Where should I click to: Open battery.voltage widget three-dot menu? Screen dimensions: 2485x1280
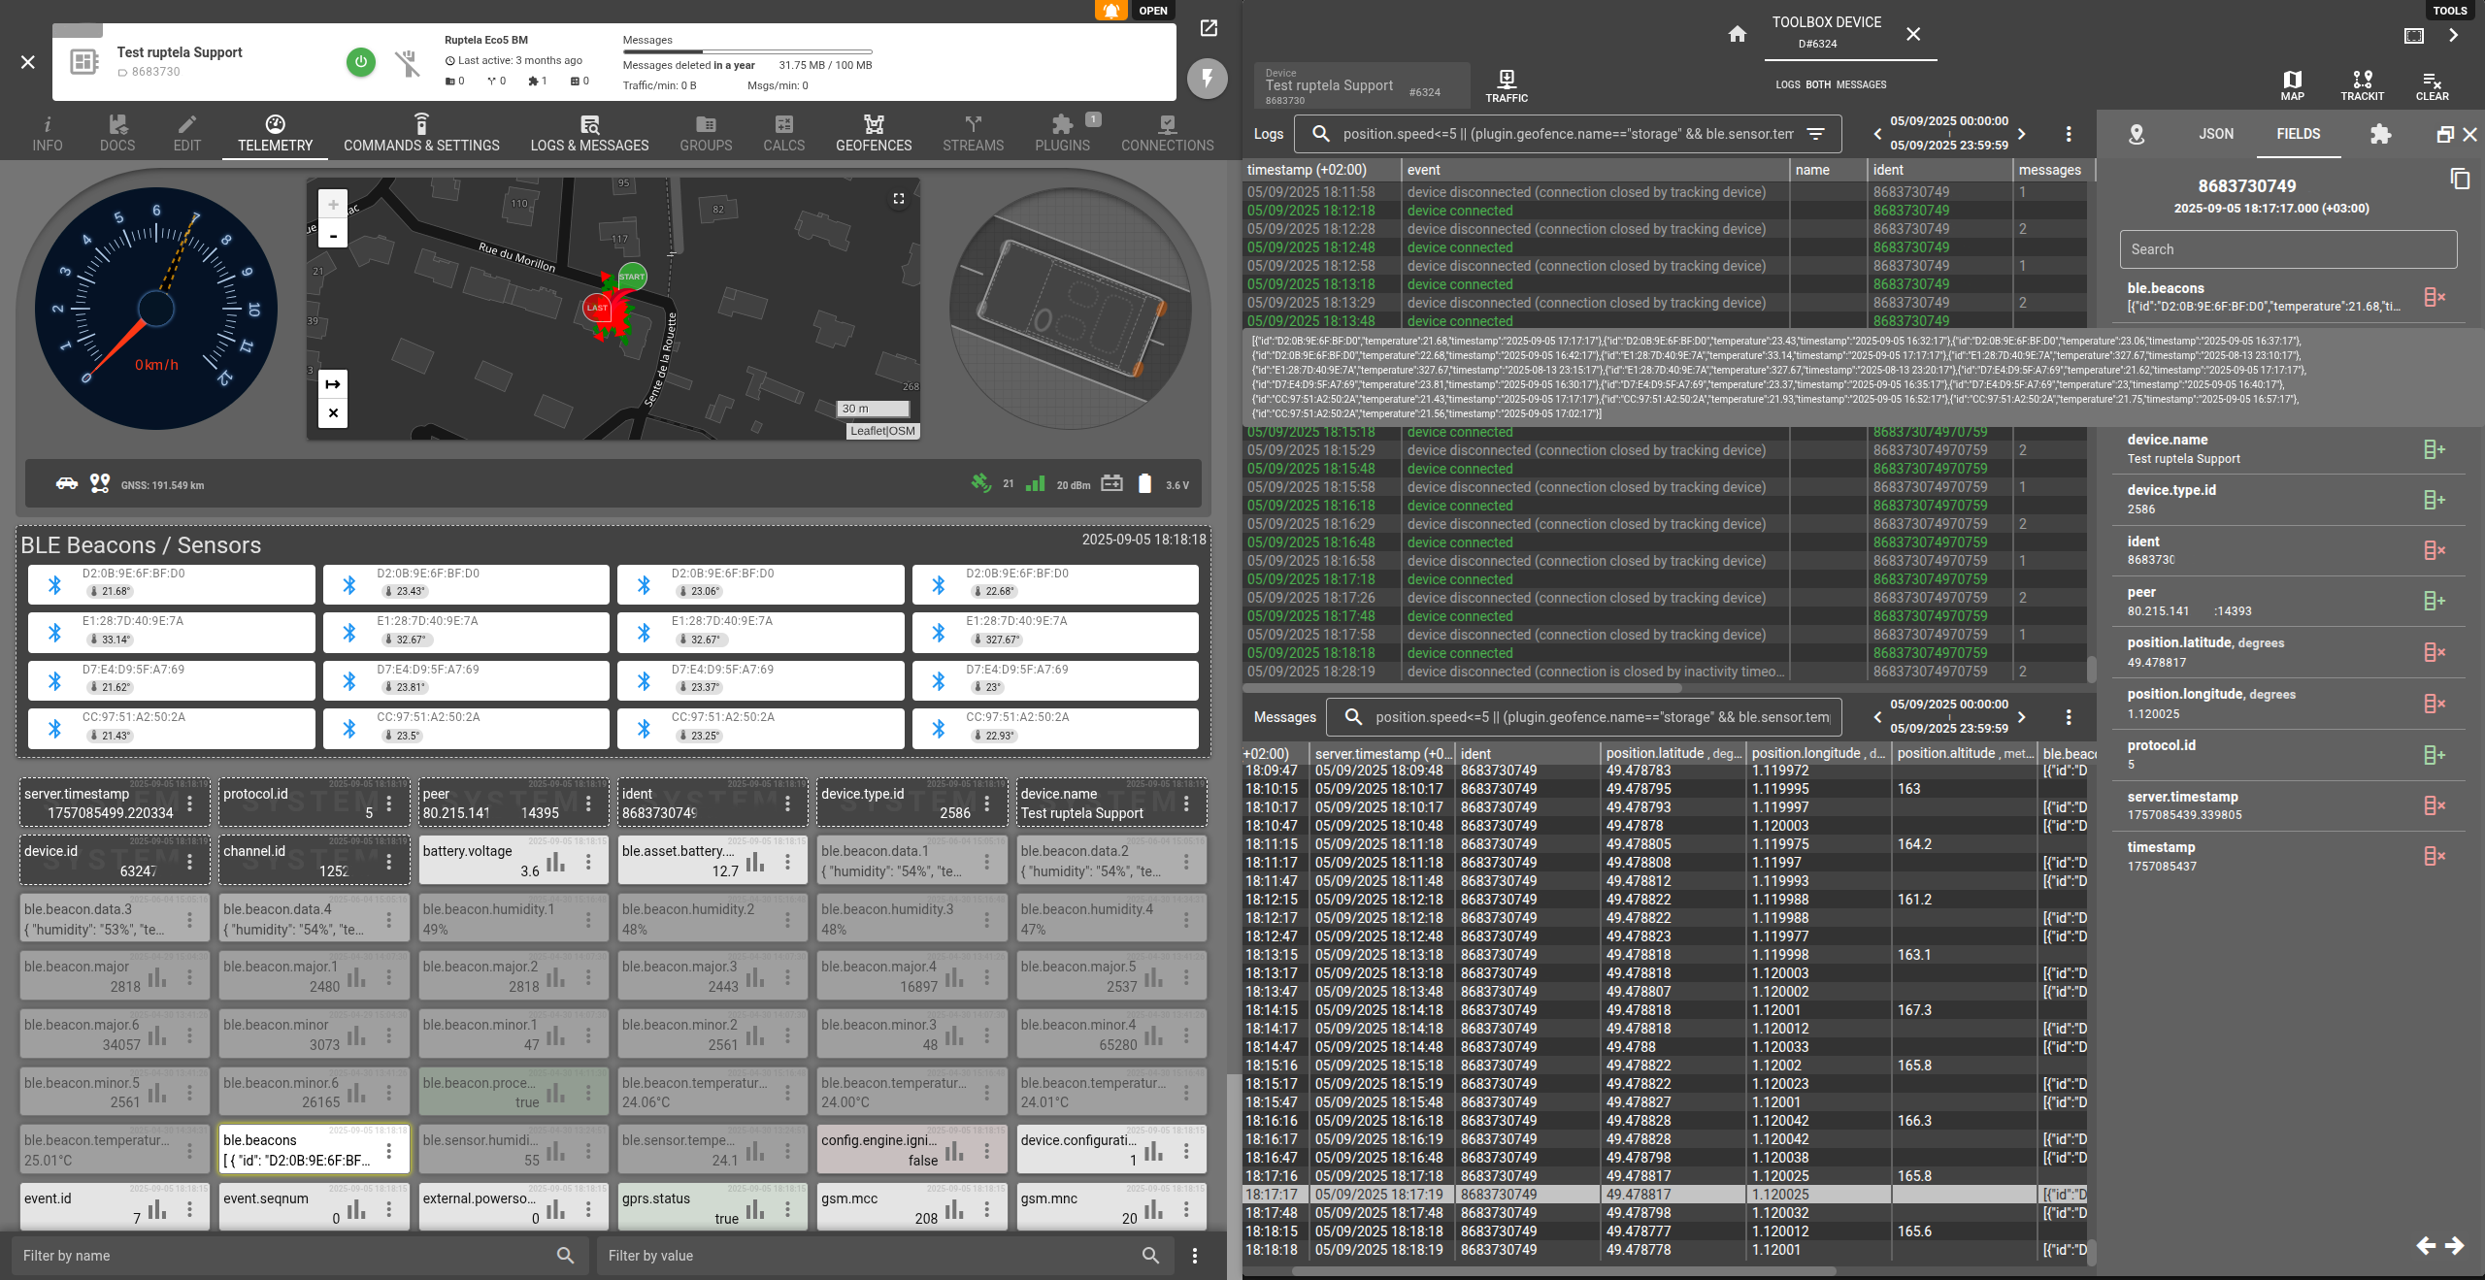point(588,862)
